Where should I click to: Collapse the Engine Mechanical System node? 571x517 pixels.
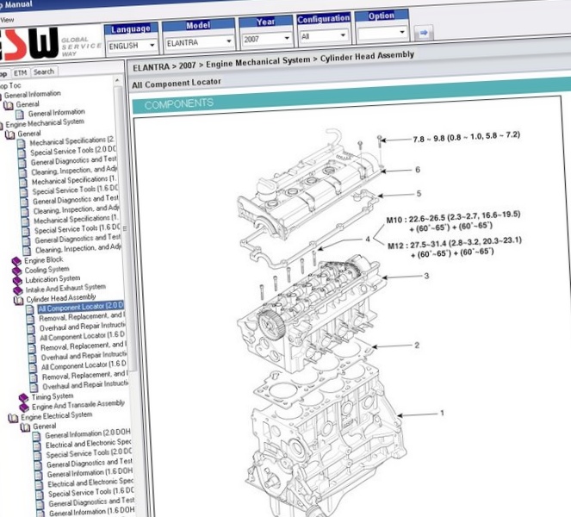coord(1,126)
